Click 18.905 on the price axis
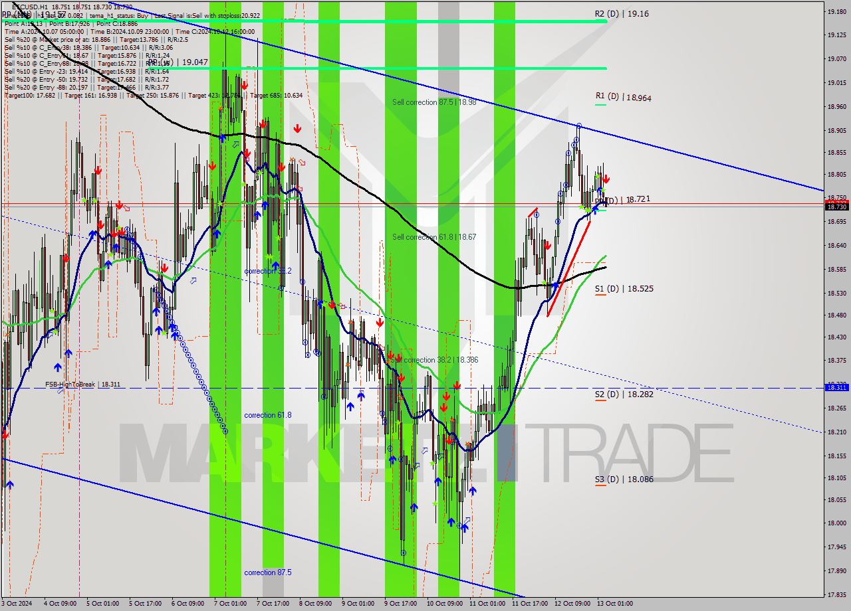This screenshot has width=851, height=611. (836, 131)
